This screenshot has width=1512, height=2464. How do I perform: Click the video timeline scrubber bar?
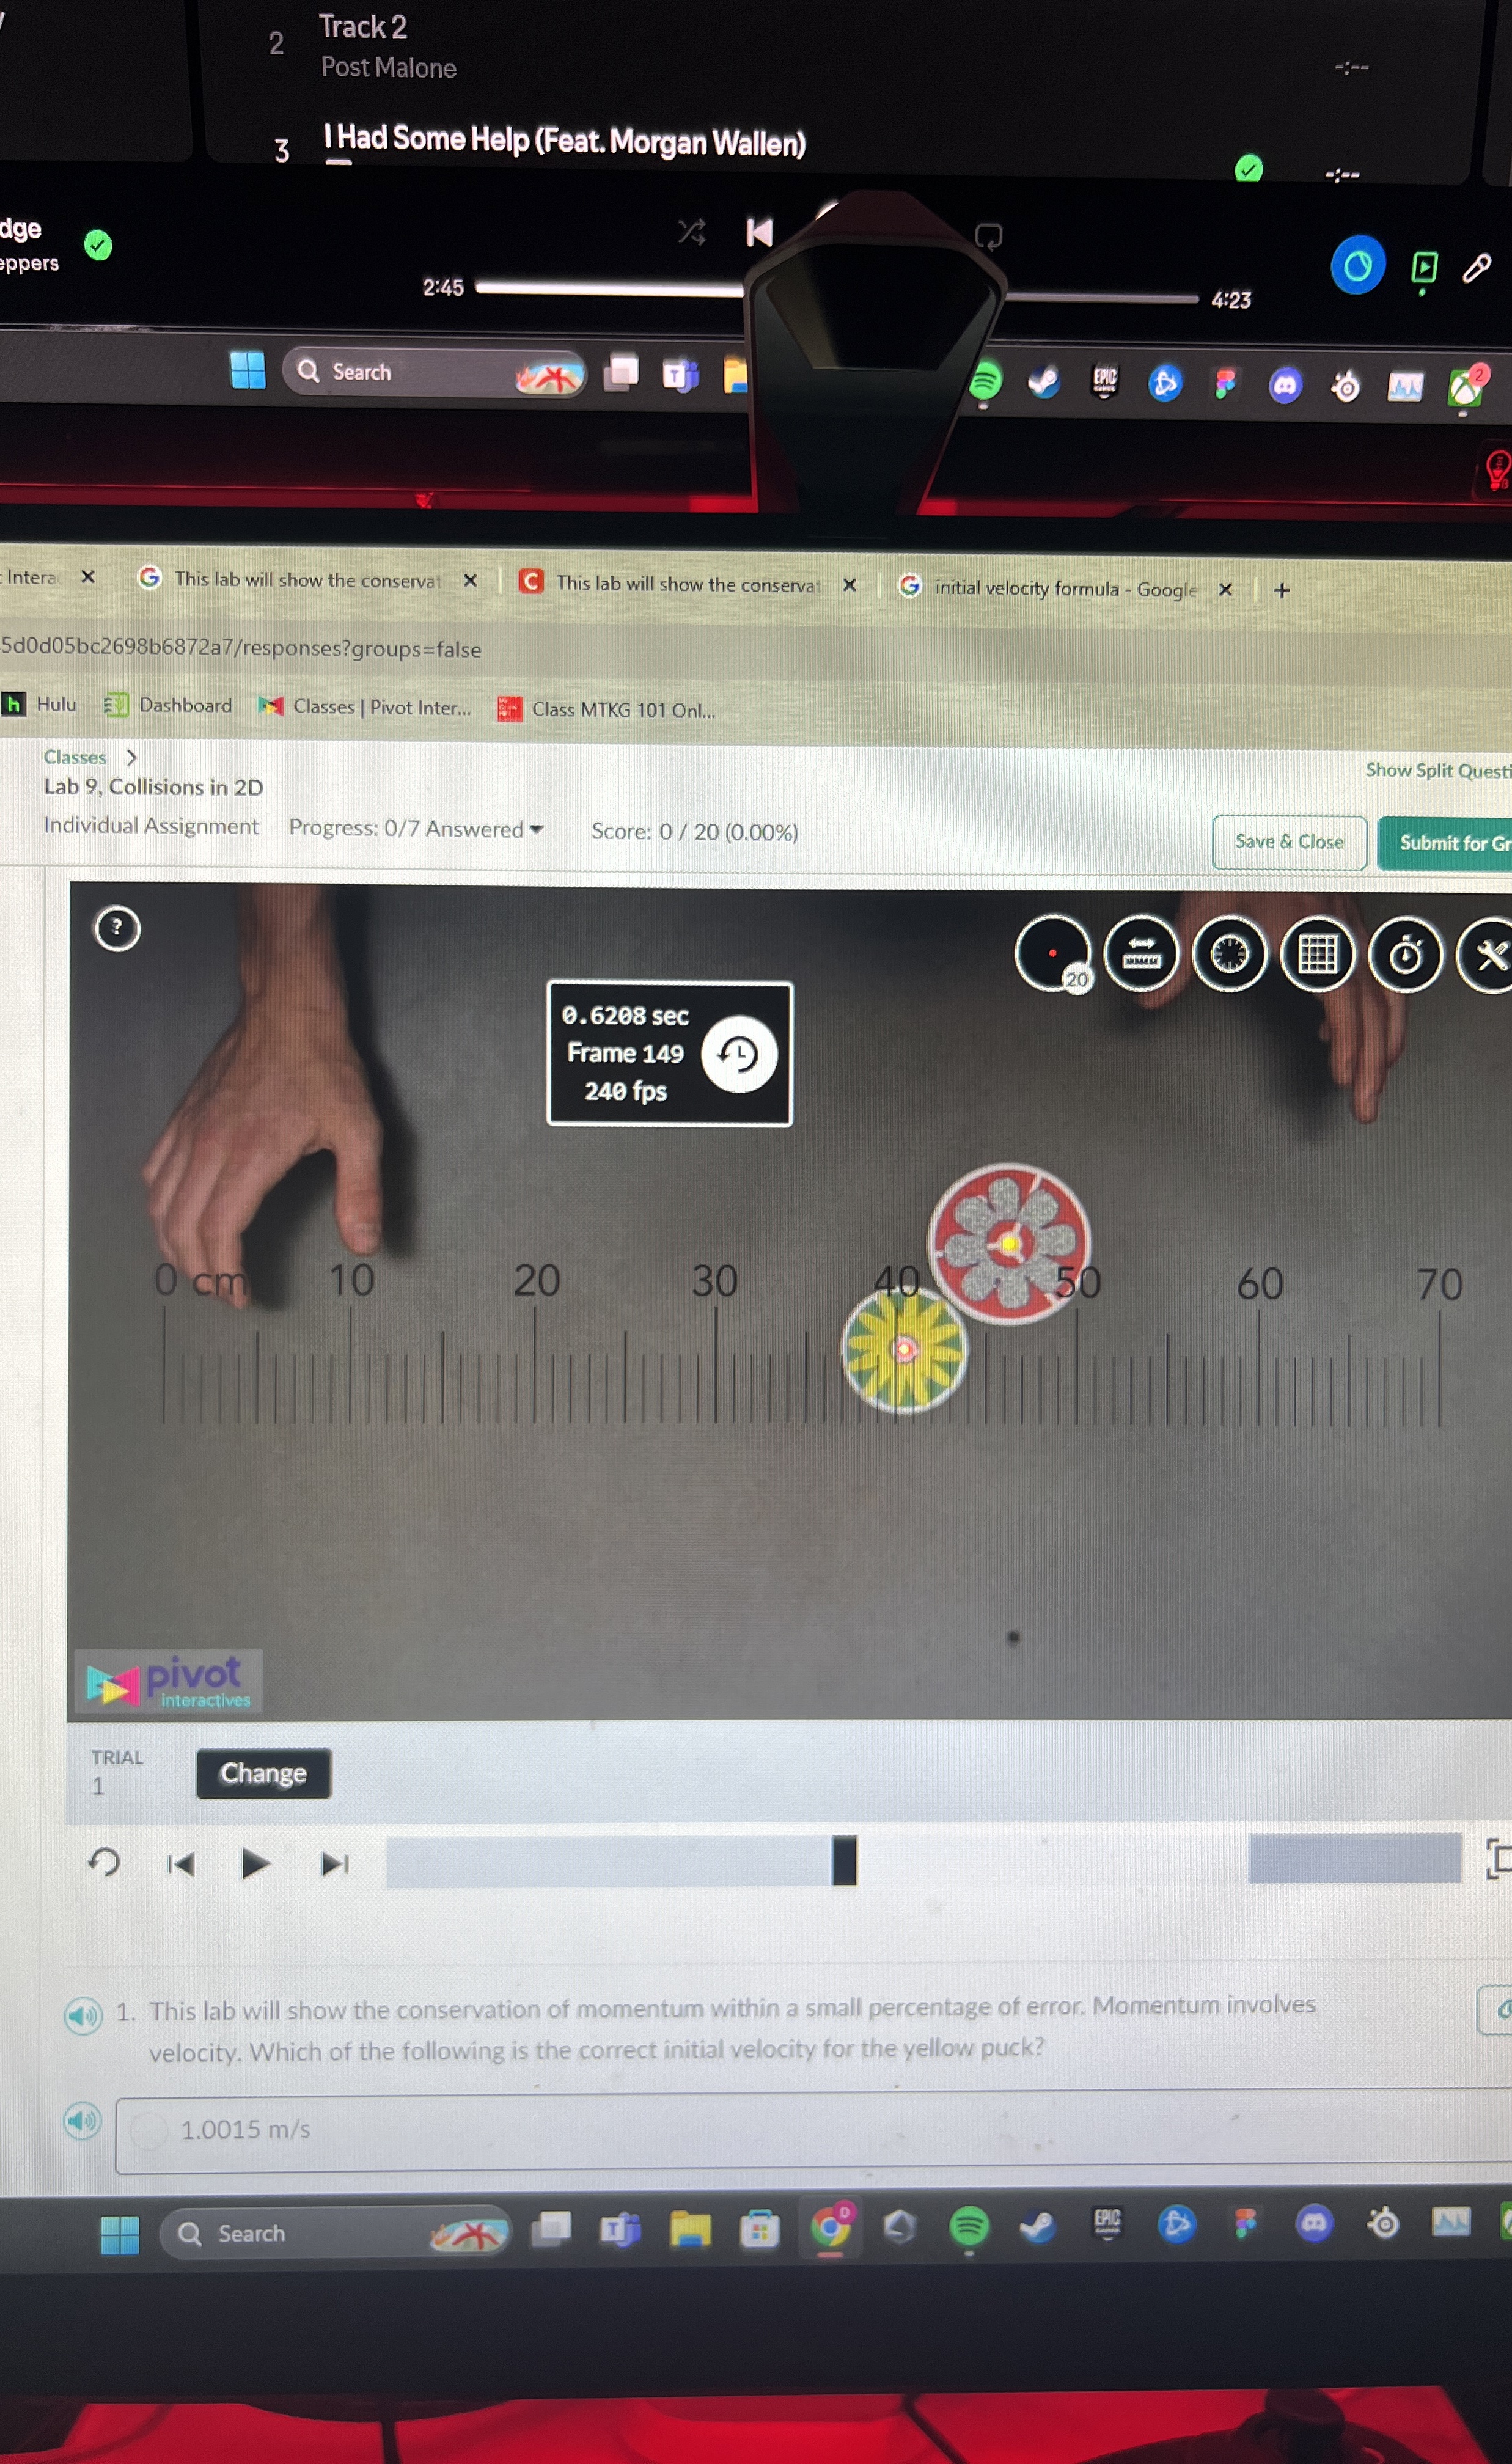point(610,1861)
